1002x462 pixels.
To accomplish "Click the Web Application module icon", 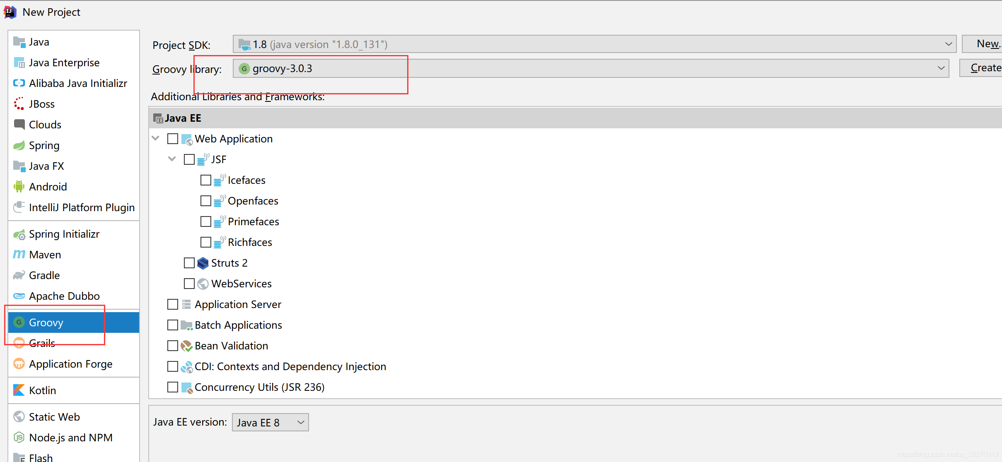I will [187, 139].
